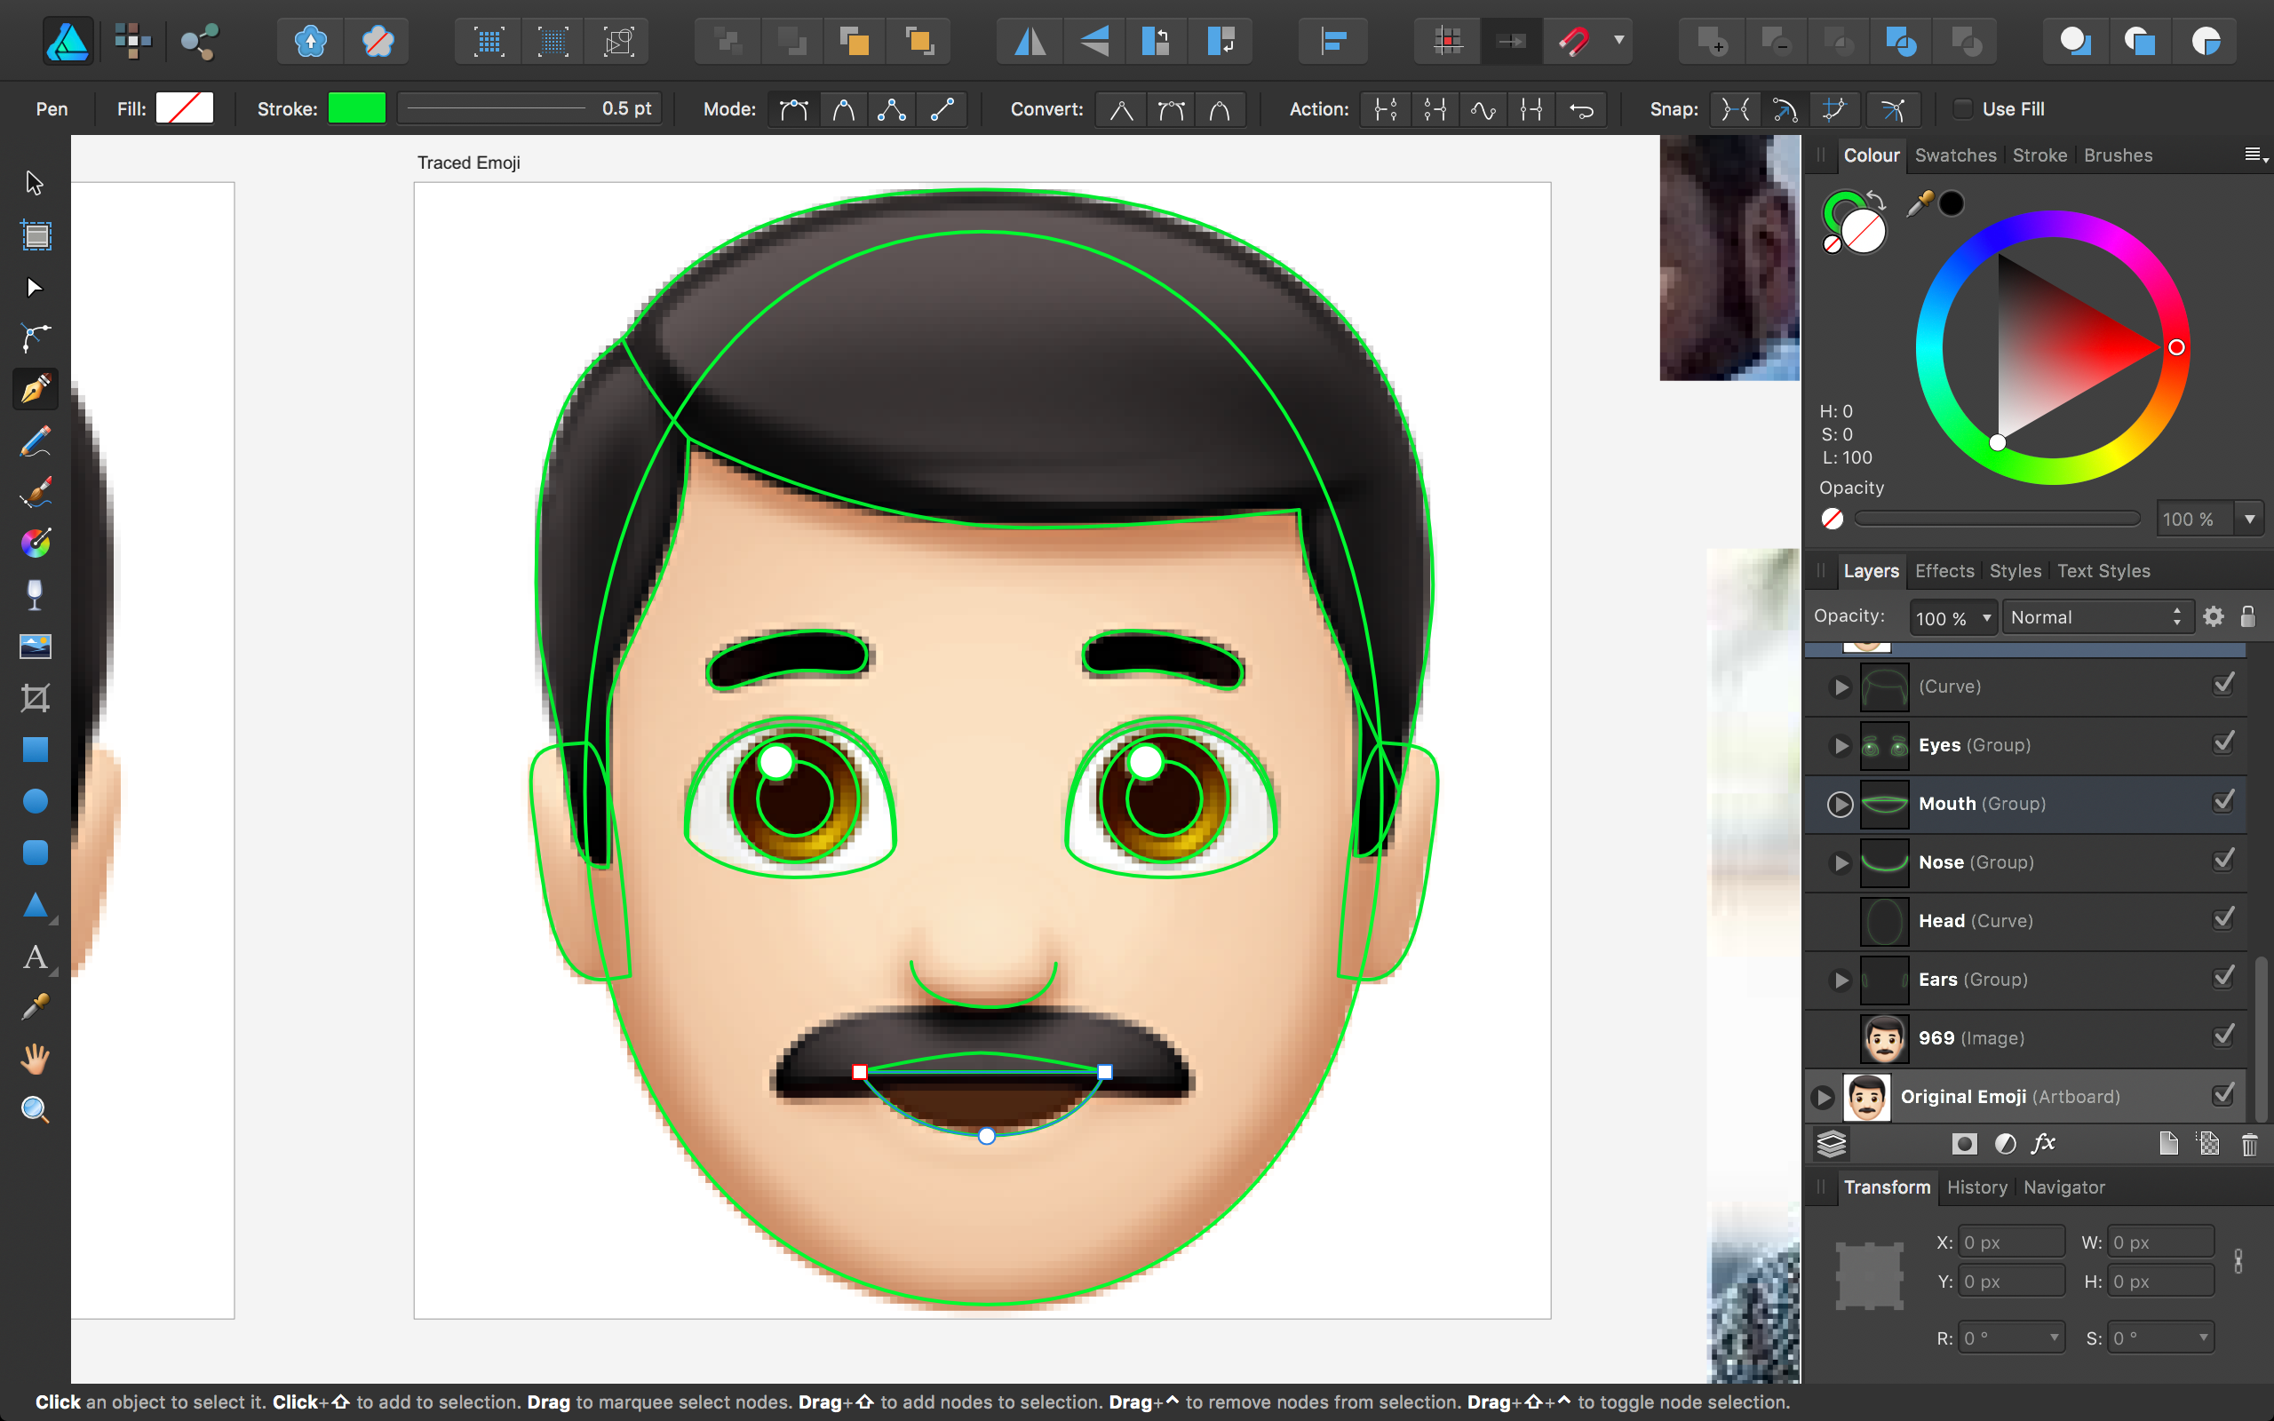Select the Move tool arrow
Screen dimensions: 2274x1421
[x=35, y=182]
